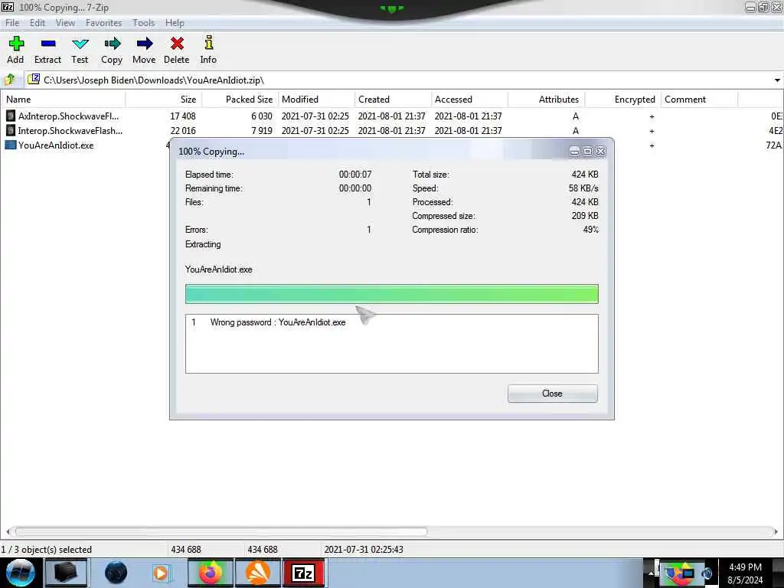Image resolution: width=784 pixels, height=588 pixels.
Task: Sort by the Accessed column header
Action: point(469,100)
